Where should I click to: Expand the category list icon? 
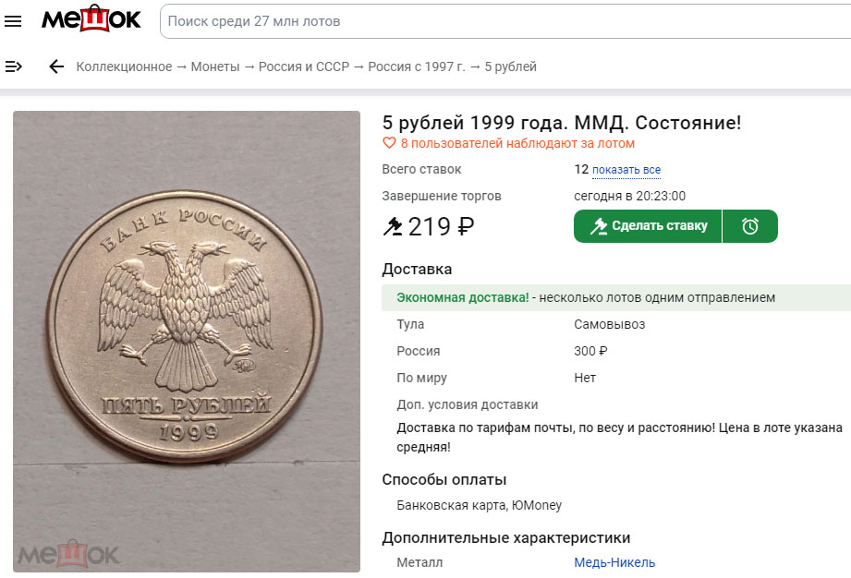point(14,66)
